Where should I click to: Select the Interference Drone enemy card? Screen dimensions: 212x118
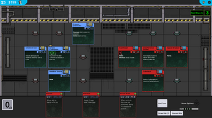[x=153, y=57]
